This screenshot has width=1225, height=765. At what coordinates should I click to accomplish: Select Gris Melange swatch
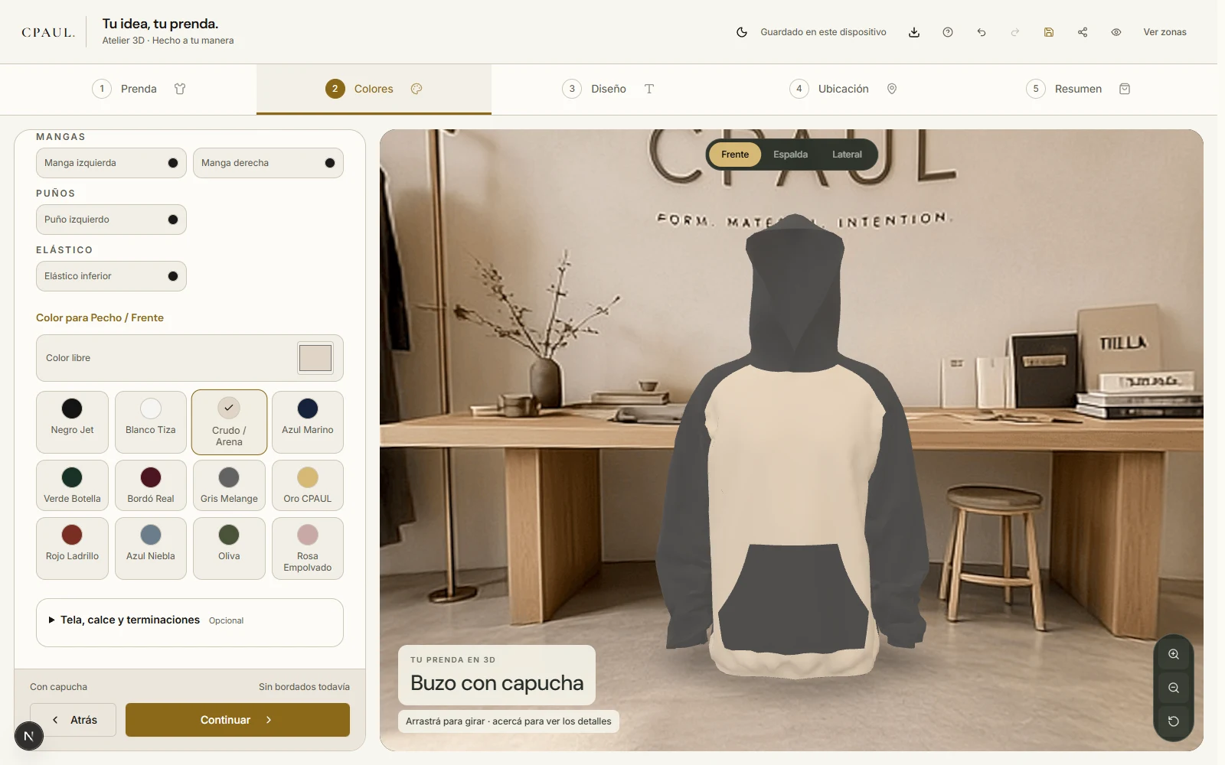229,486
